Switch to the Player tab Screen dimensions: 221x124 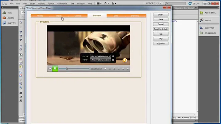[x=59, y=16]
